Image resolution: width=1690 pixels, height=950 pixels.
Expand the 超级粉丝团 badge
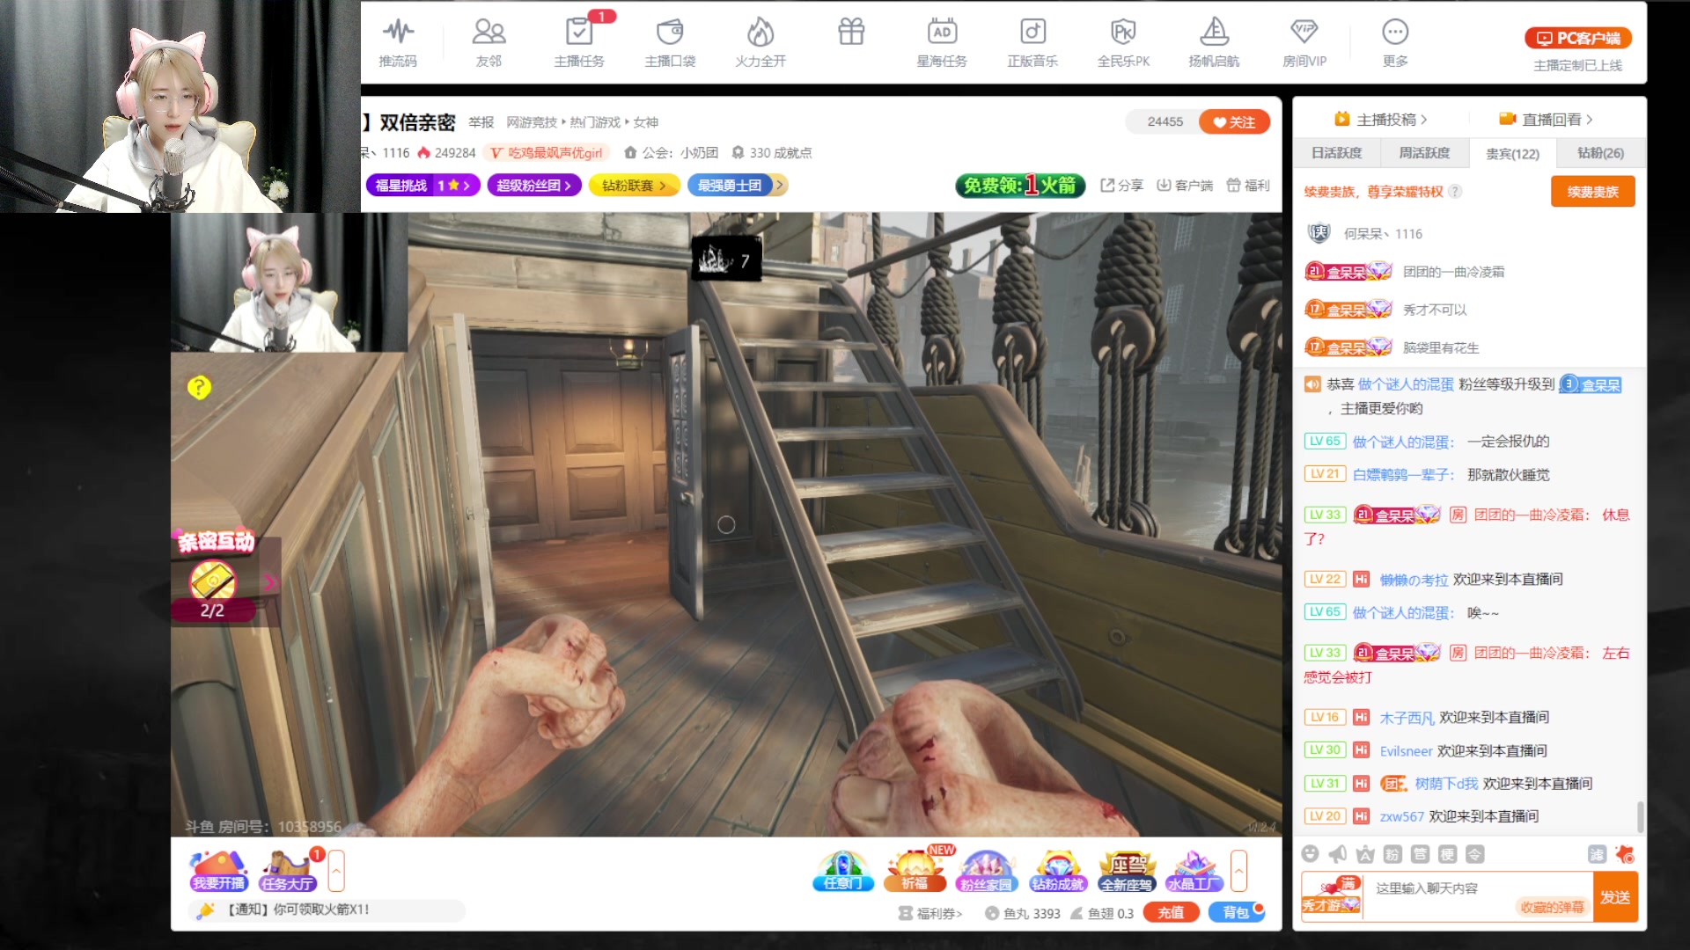[x=534, y=186]
